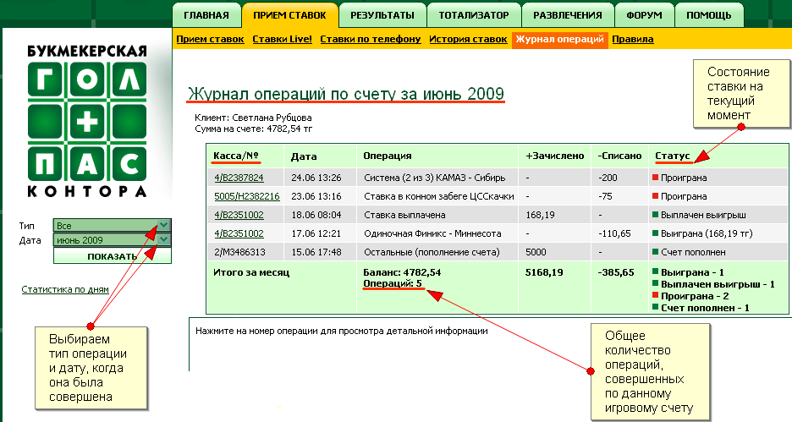792x422 pixels.
Task: Click green icon beside summary Счет пополнен - 1
Action: point(656,307)
